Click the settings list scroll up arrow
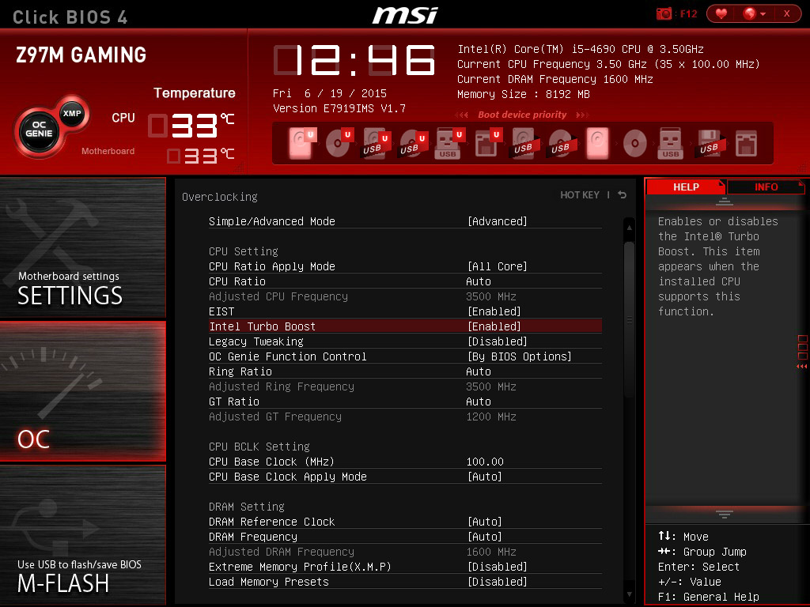Image resolution: width=810 pixels, height=607 pixels. click(629, 227)
